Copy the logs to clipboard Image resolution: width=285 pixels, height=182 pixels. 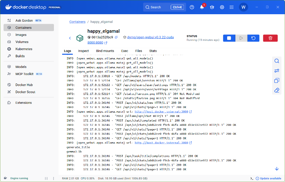pyautogui.click(x=276, y=81)
